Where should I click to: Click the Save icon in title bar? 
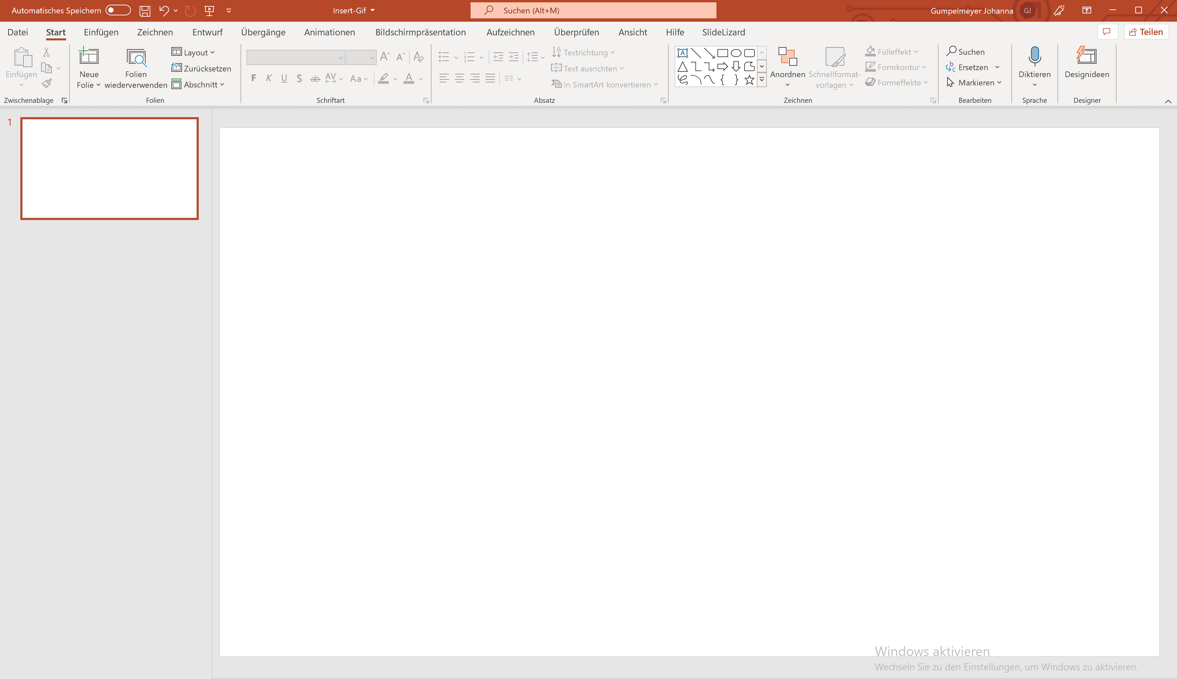pyautogui.click(x=145, y=11)
